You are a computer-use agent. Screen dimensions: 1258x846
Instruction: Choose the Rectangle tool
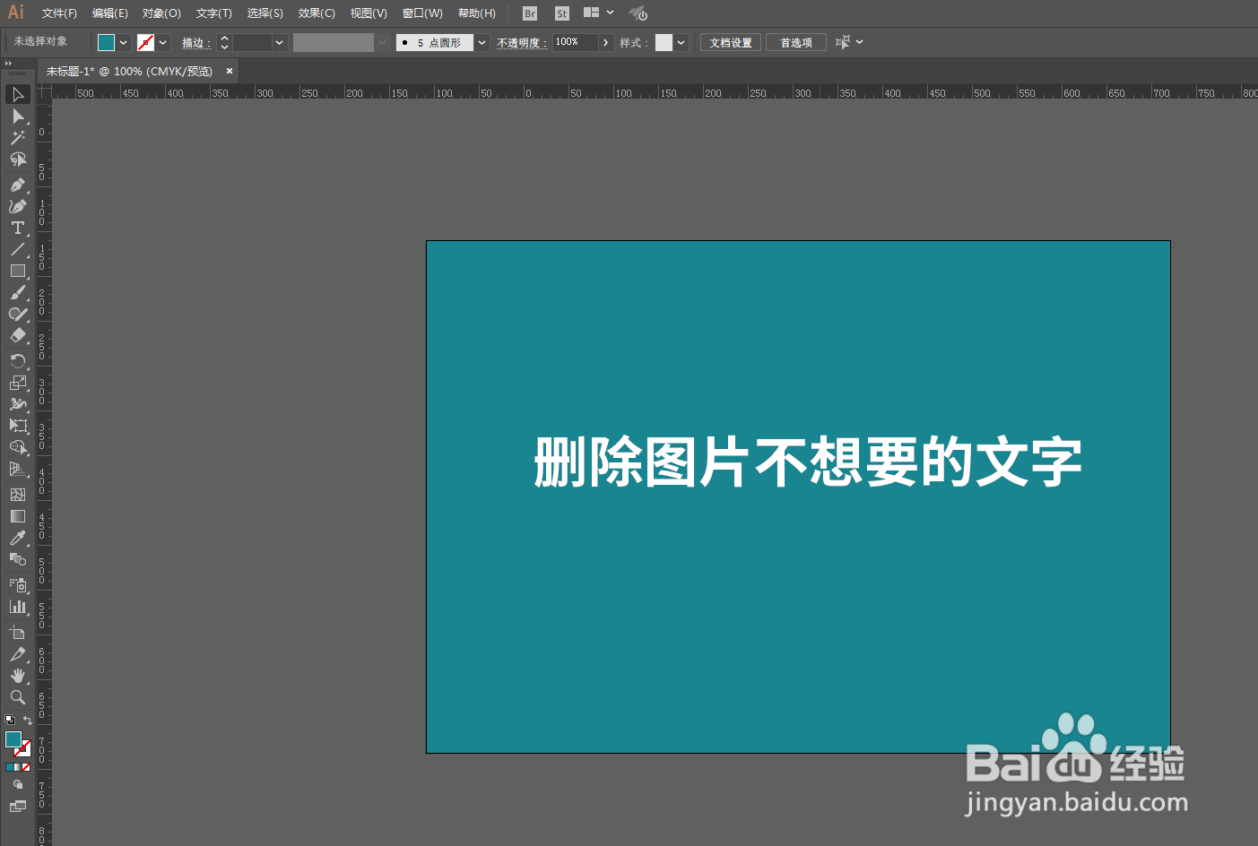(18, 271)
